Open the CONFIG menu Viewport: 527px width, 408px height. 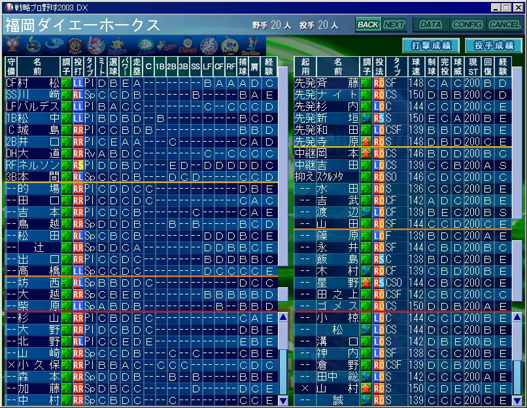[467, 25]
